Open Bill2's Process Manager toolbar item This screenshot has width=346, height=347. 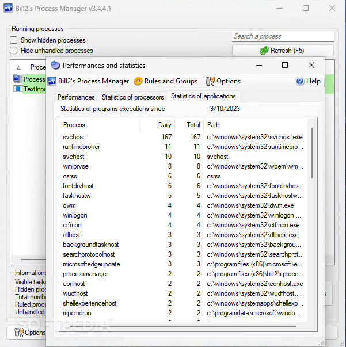[x=88, y=81]
